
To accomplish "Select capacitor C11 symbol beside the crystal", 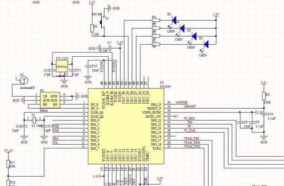I will [72, 70].
